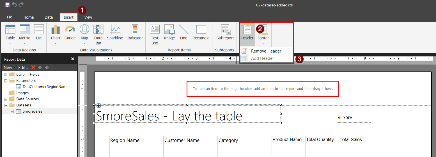Select the Category column header cell
Screen dimensions: 436x157
point(245,147)
